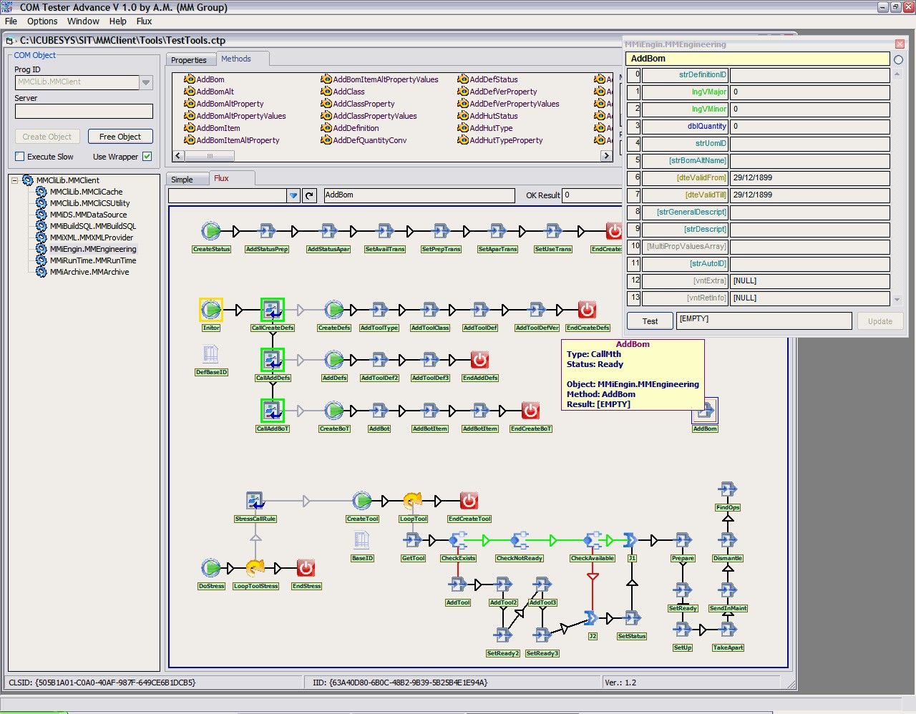Open the Help menu

point(117,21)
